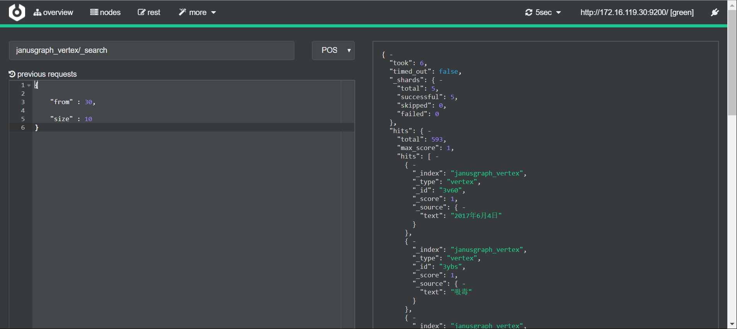
Task: Click the false value of timed_out
Action: point(448,72)
